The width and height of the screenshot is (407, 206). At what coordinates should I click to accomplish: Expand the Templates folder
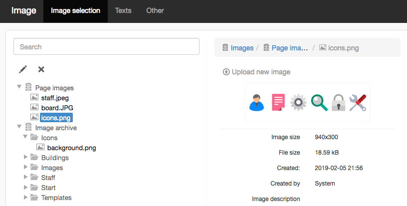coord(25,197)
